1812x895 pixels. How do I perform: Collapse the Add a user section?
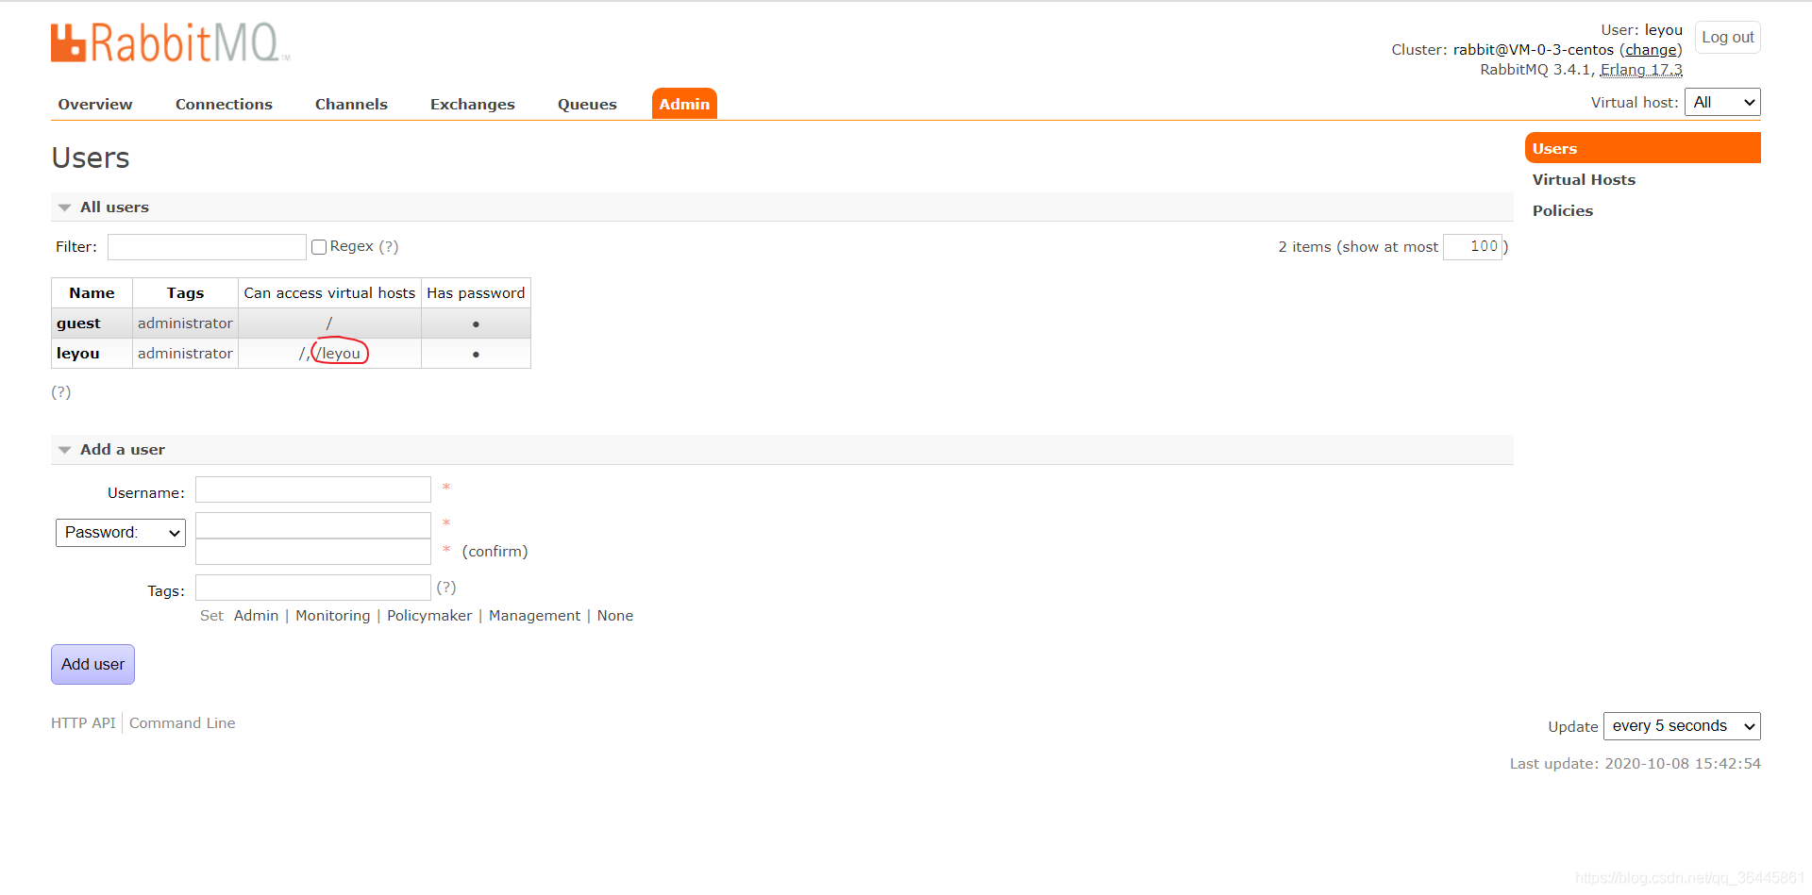(x=64, y=449)
